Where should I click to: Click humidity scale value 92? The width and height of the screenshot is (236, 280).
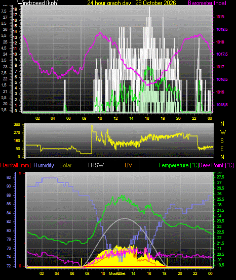point(9,178)
